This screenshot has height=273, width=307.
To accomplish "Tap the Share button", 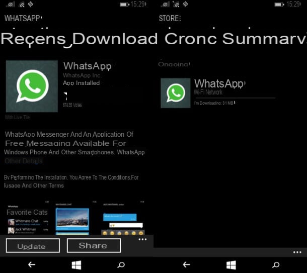I will click(94, 245).
